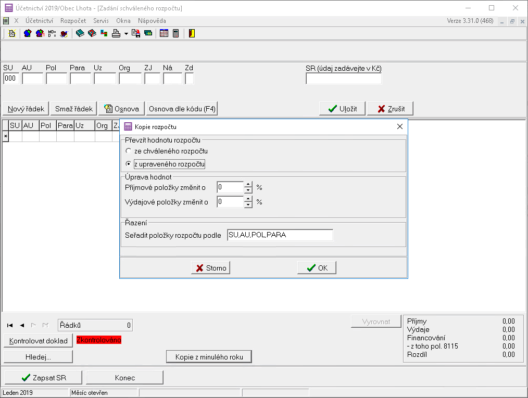Image resolution: width=528 pixels, height=398 pixels.
Task: Increase 'Příjmové položky' percentage with up arrow
Action: [248, 184]
